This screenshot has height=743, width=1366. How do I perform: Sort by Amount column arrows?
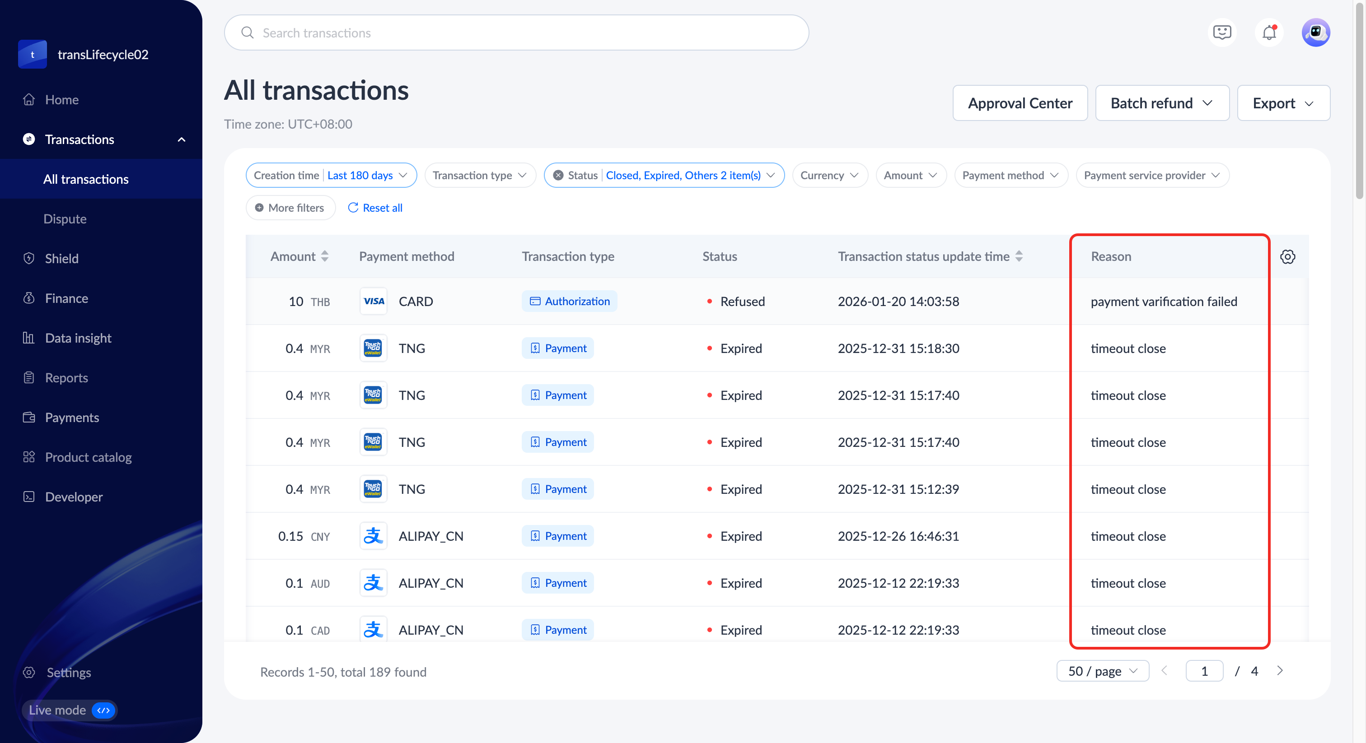tap(325, 256)
